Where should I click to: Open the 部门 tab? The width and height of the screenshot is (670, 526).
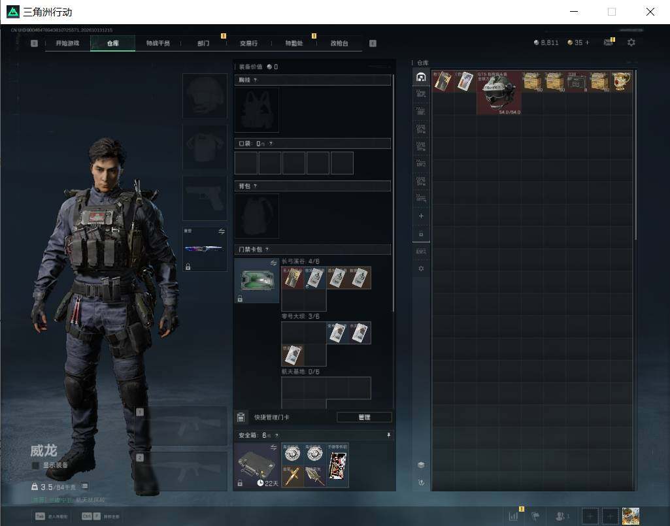tap(203, 43)
